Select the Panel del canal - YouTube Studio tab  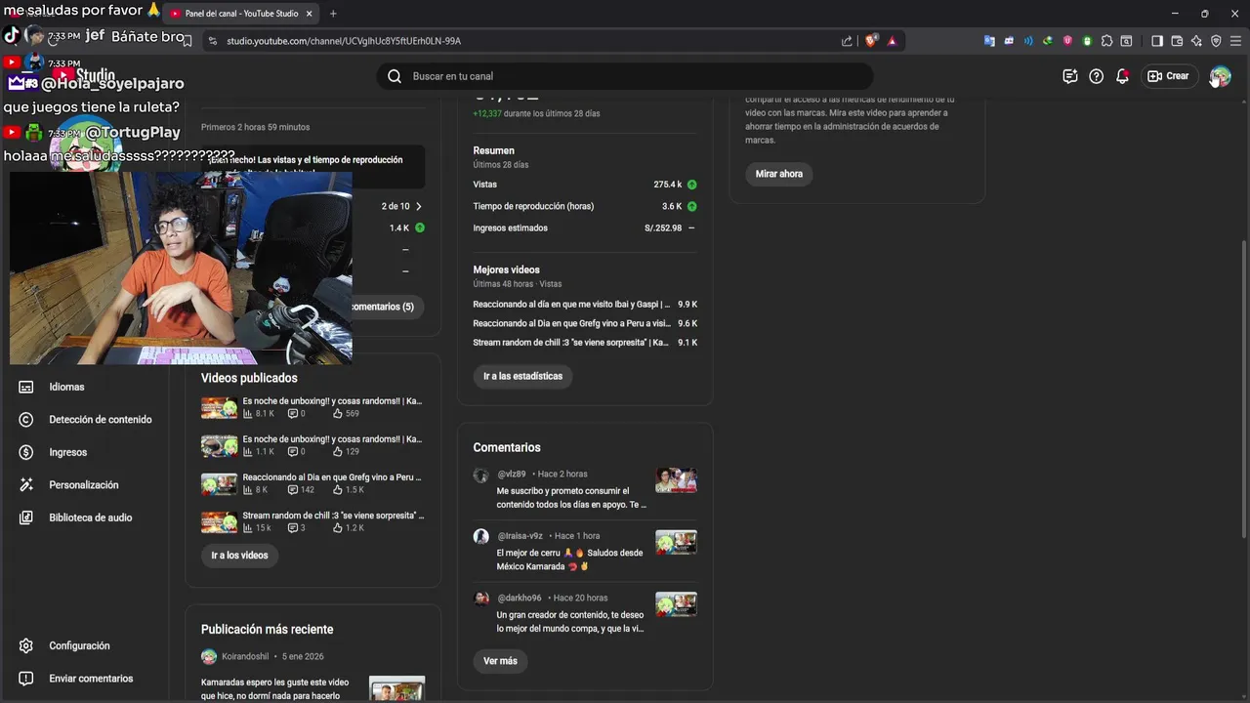click(241, 14)
